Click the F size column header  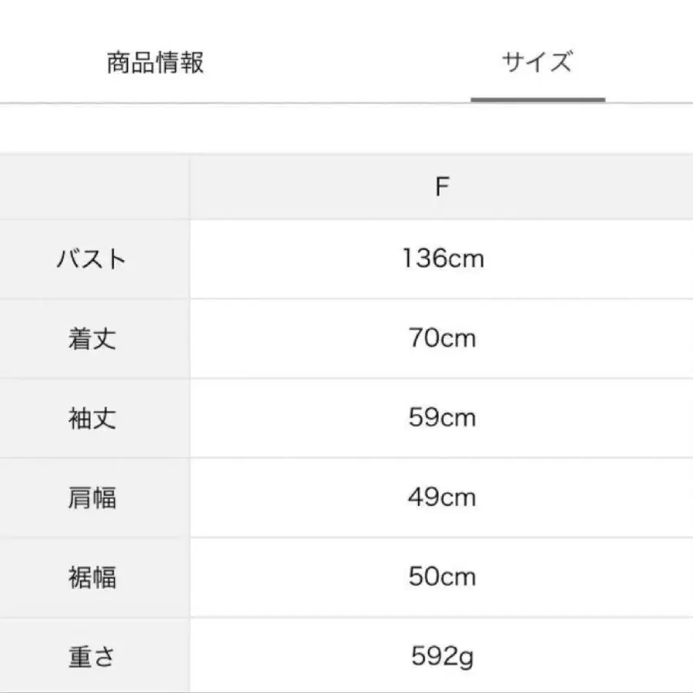click(441, 187)
